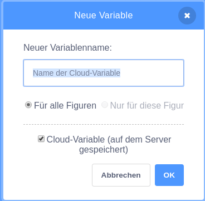
Task: Uncheck the Cloud-Variable checkbox
Action: (x=41, y=139)
